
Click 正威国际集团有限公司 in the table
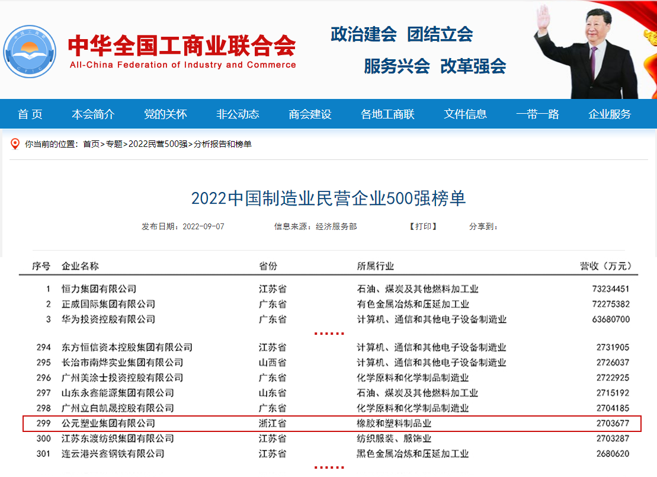(x=108, y=304)
